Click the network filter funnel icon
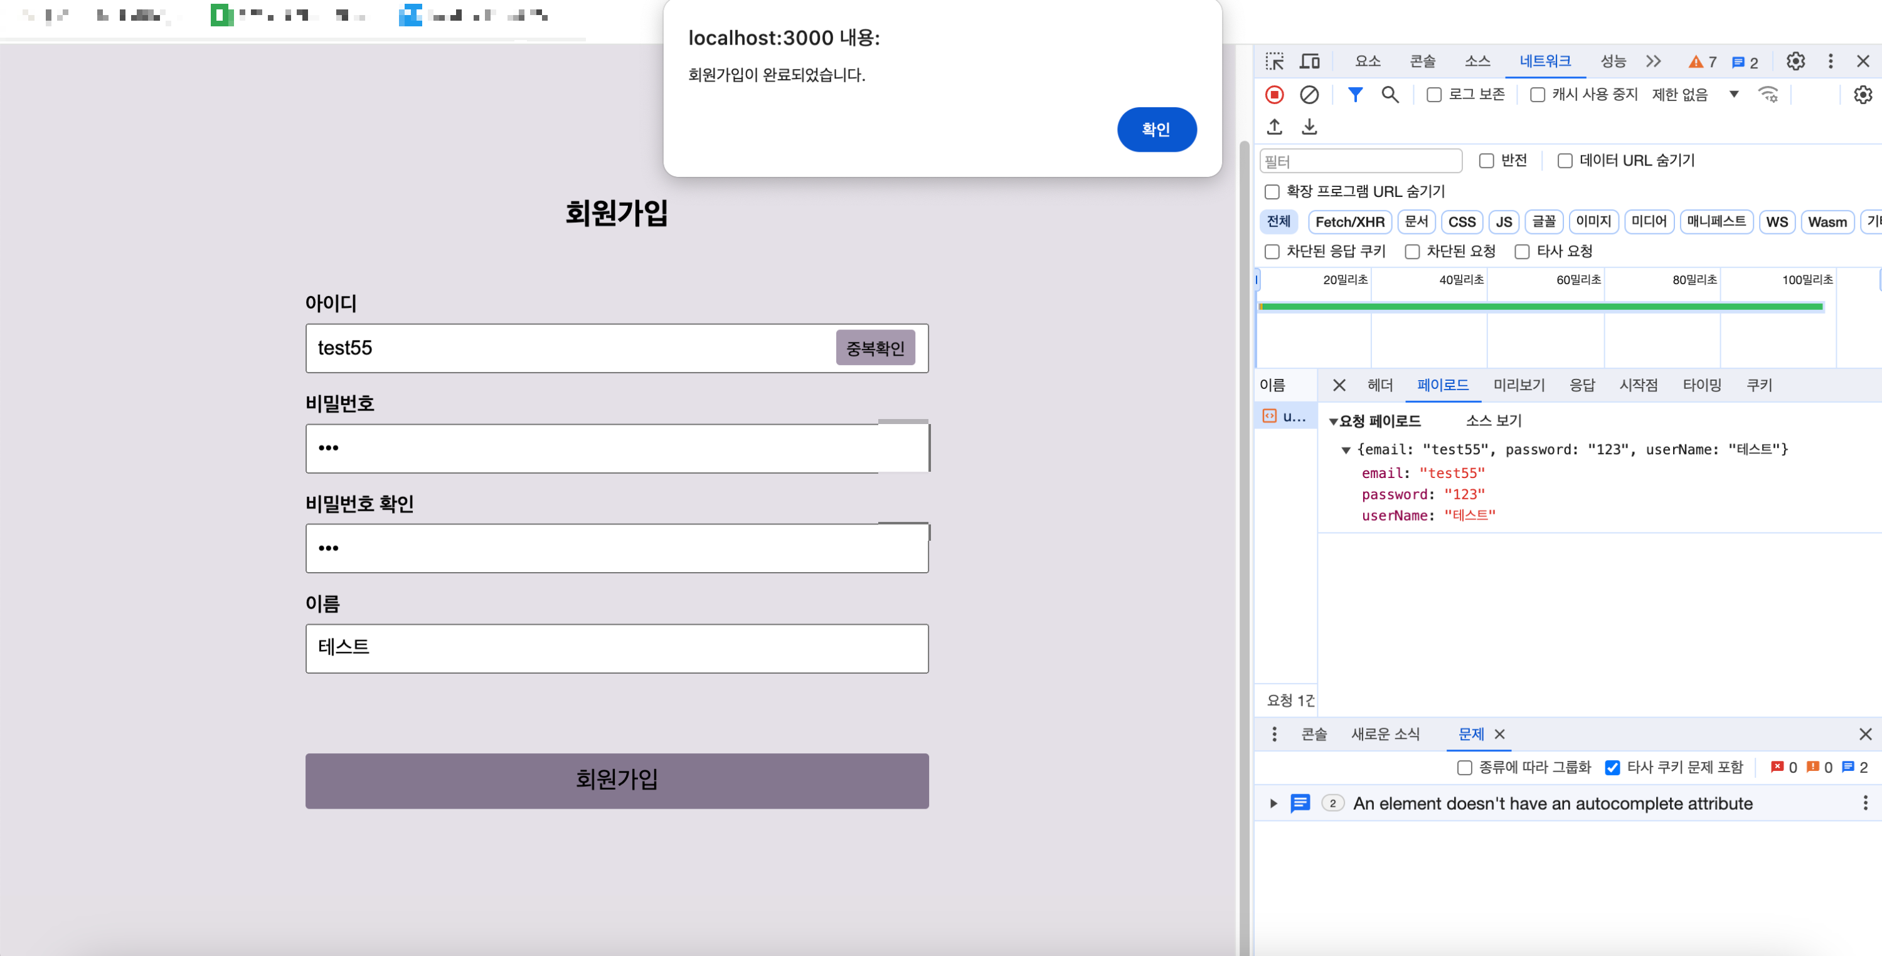This screenshot has width=1882, height=956. coord(1354,94)
